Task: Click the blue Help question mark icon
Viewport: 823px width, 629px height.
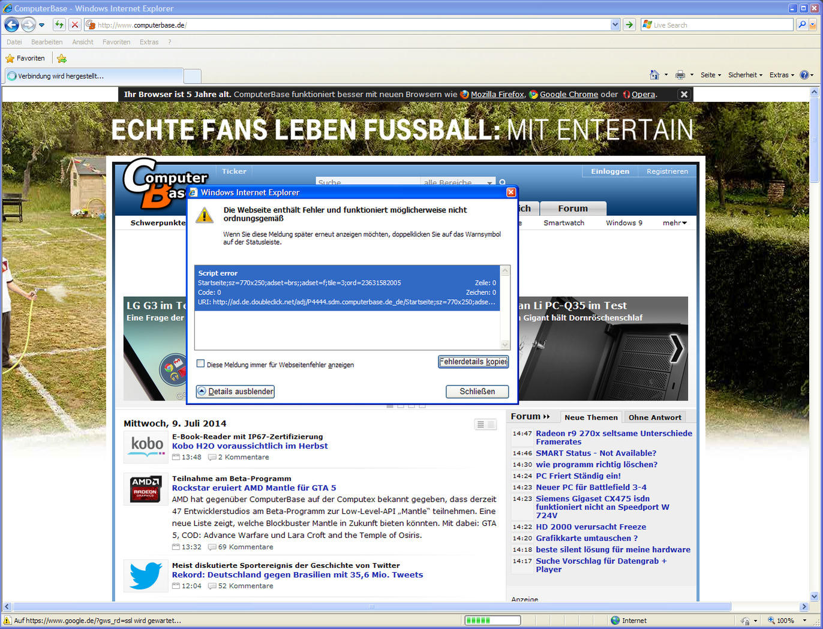Action: (x=804, y=75)
